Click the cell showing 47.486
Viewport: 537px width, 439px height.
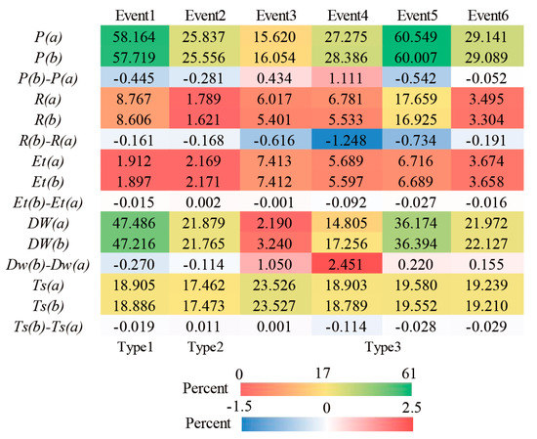click(135, 222)
